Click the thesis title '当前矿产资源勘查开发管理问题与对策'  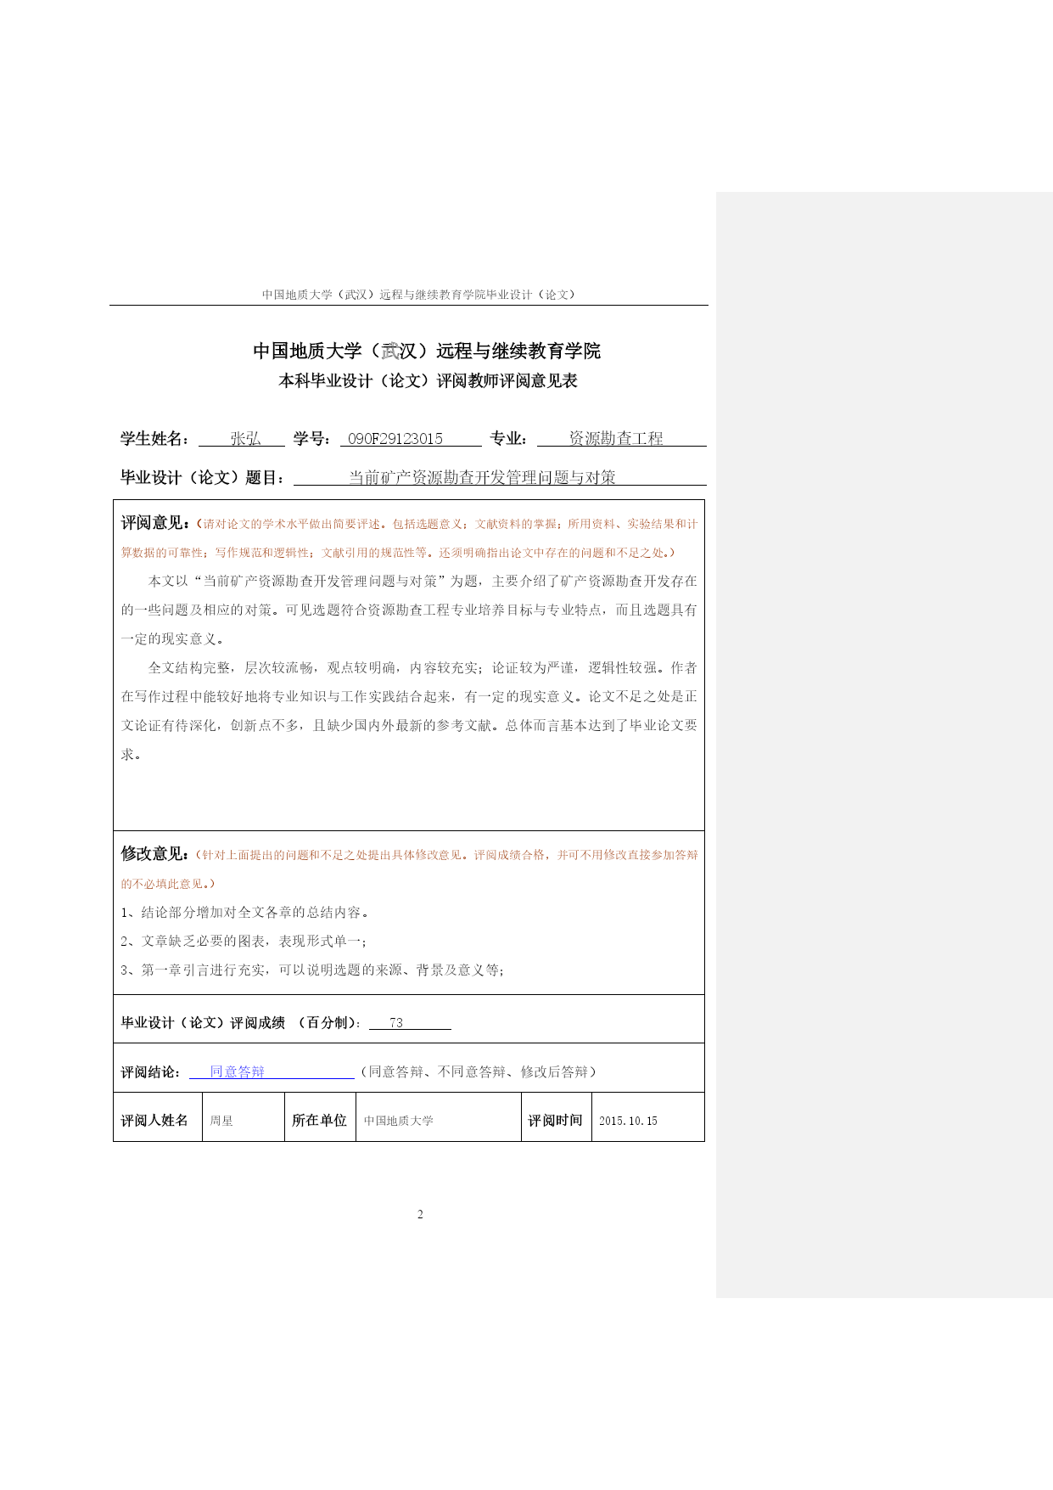pyautogui.click(x=482, y=478)
